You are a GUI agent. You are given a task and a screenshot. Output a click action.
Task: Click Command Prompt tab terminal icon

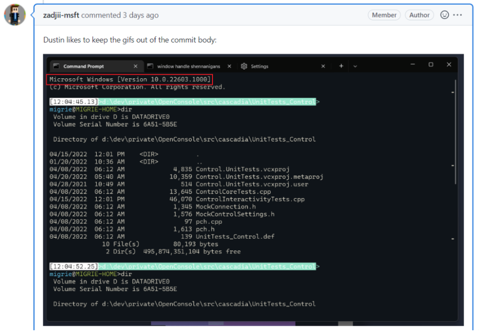(x=56, y=66)
